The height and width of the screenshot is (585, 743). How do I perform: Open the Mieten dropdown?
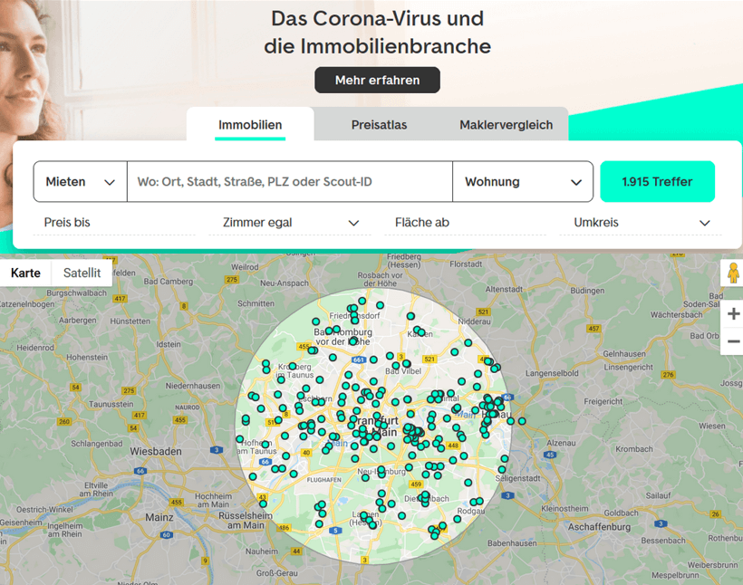coord(80,181)
